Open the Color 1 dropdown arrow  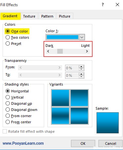click(82, 37)
